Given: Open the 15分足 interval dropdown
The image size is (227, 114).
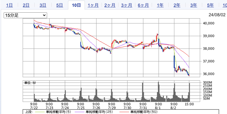Looking at the screenshot, I should click(25, 15).
